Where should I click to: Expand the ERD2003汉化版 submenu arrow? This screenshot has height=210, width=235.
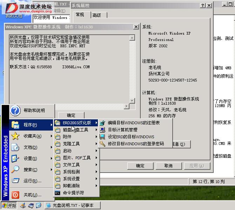coord(96,123)
